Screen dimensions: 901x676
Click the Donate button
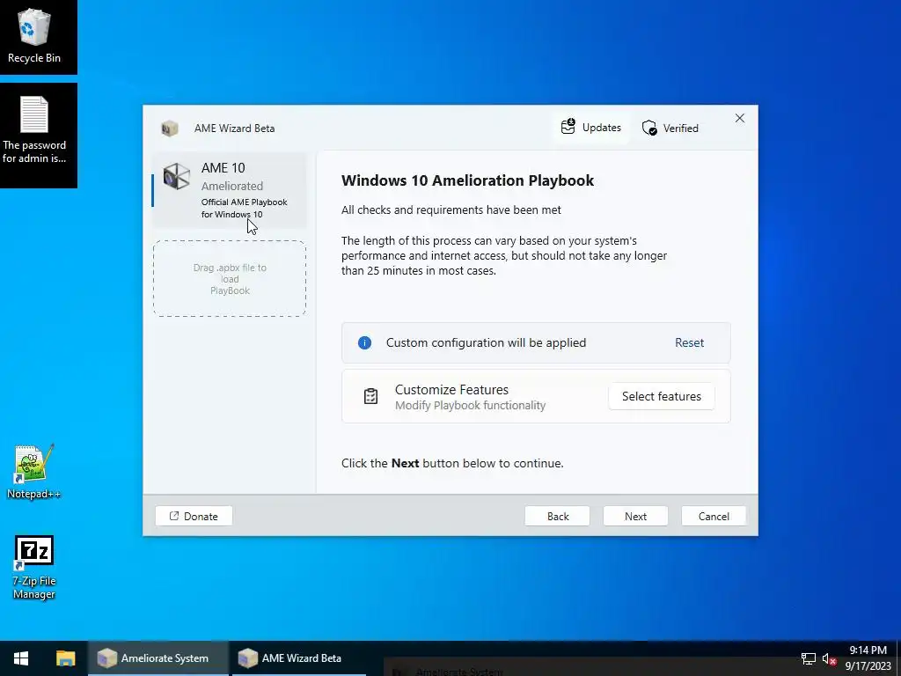(x=194, y=516)
